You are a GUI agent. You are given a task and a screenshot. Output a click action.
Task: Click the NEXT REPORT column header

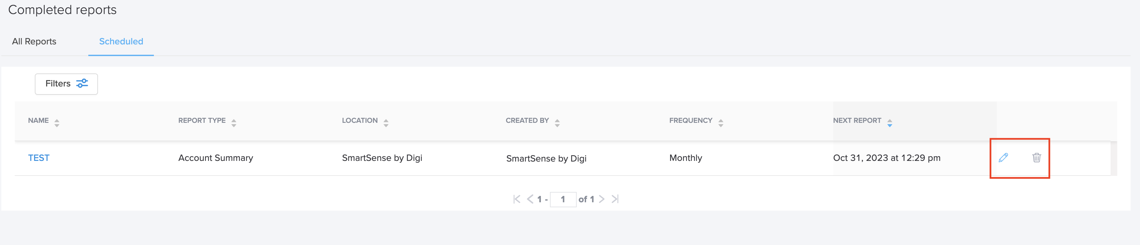[857, 120]
